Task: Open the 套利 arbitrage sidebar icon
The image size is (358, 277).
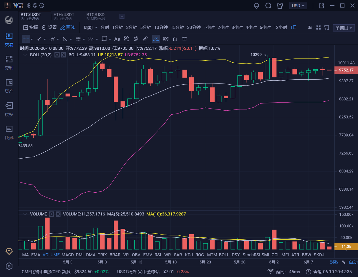Action: click(x=9, y=63)
